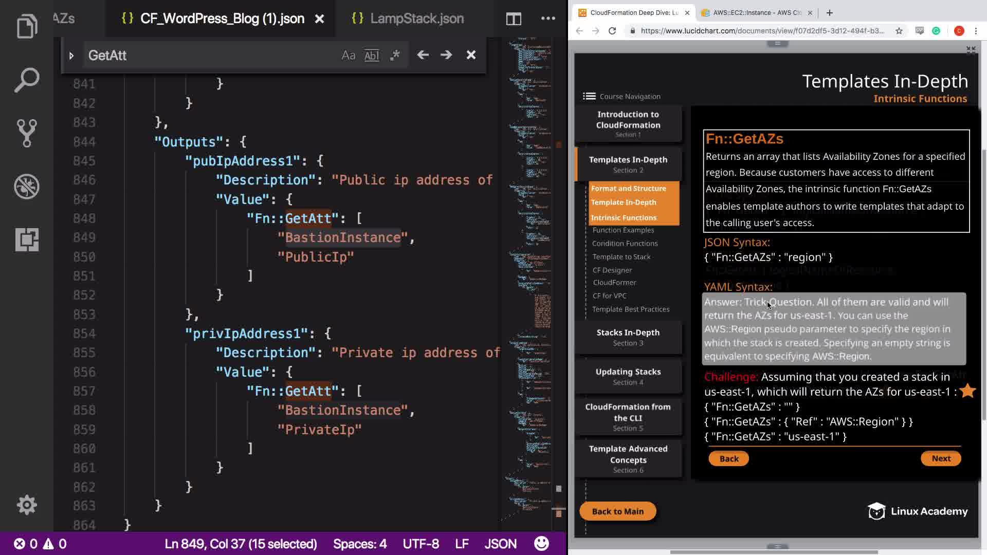Click the split editor icon
Viewport: 987px width, 555px height.
[x=513, y=19]
